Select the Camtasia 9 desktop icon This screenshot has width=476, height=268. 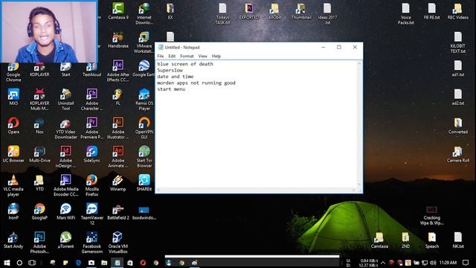click(118, 11)
